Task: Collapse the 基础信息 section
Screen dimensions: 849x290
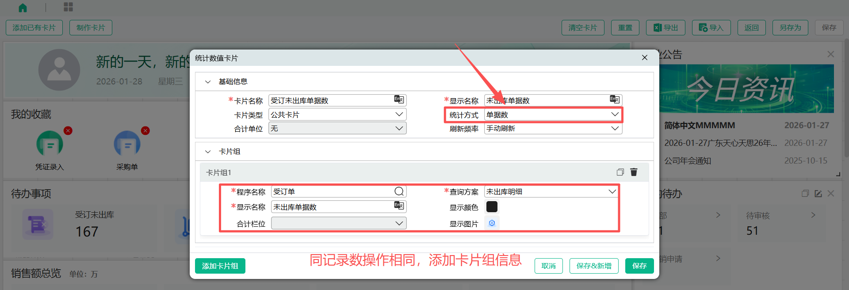Action: coord(208,82)
